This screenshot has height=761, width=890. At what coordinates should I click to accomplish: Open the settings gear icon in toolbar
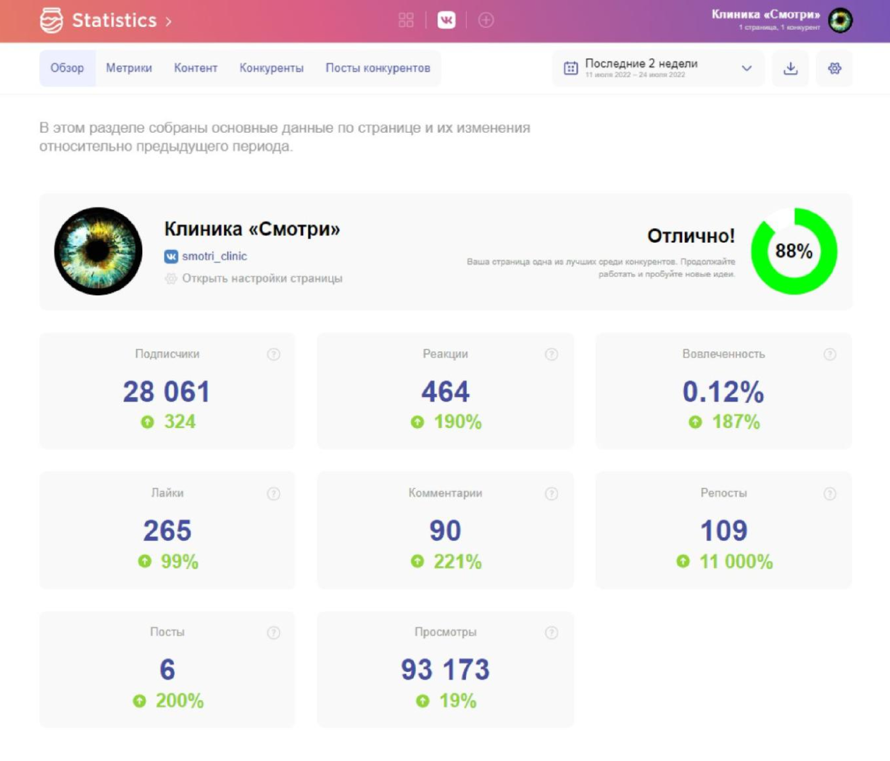coord(834,69)
